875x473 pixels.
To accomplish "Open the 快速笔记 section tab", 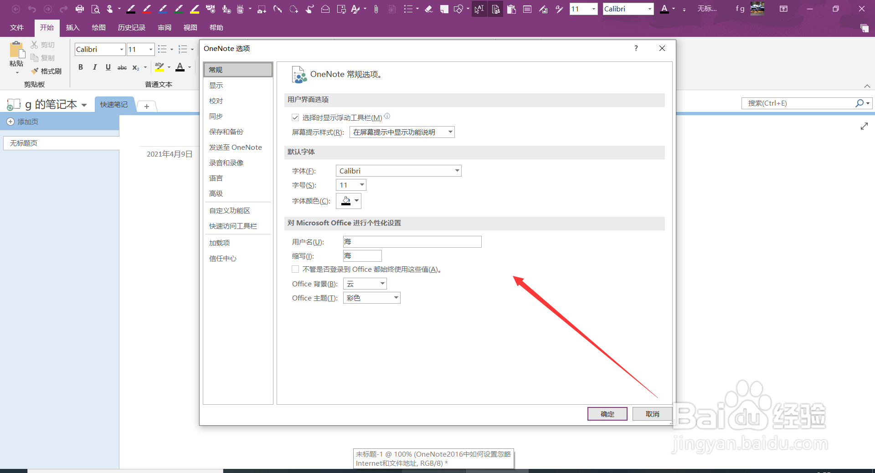I will [x=114, y=104].
